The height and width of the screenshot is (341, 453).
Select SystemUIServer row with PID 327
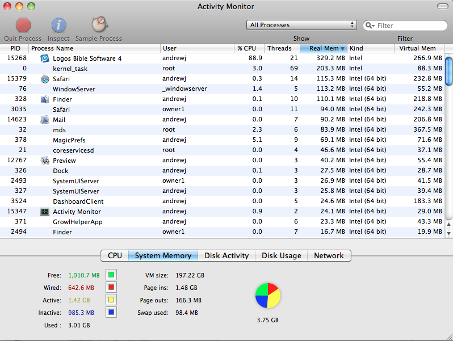pos(222,191)
